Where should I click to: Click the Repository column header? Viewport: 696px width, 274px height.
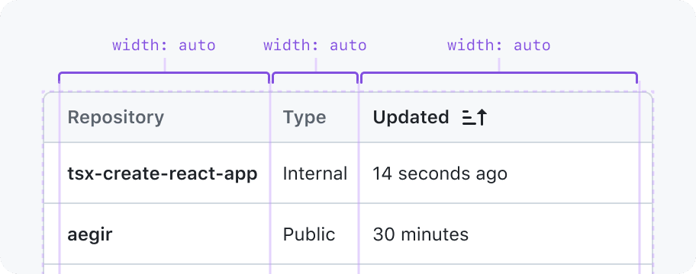[115, 118]
